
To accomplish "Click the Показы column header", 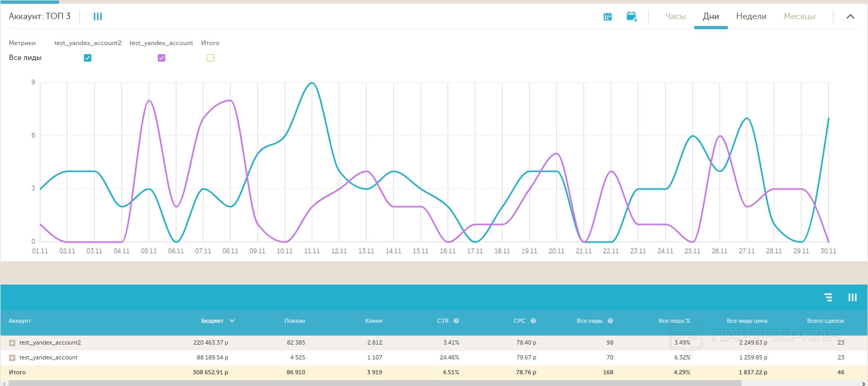I will pyautogui.click(x=294, y=321).
